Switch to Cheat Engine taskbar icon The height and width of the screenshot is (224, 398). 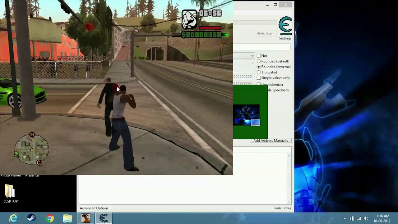(x=104, y=218)
